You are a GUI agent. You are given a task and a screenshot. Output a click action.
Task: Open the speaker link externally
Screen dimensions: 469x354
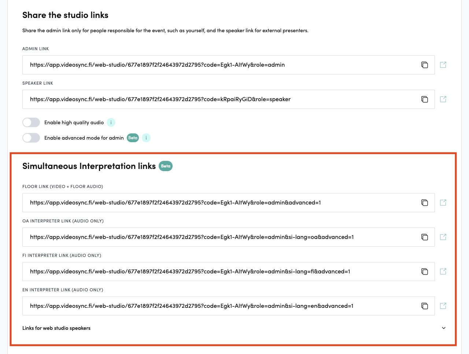(443, 99)
